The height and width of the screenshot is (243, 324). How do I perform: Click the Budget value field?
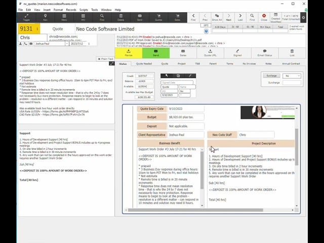click(186, 117)
